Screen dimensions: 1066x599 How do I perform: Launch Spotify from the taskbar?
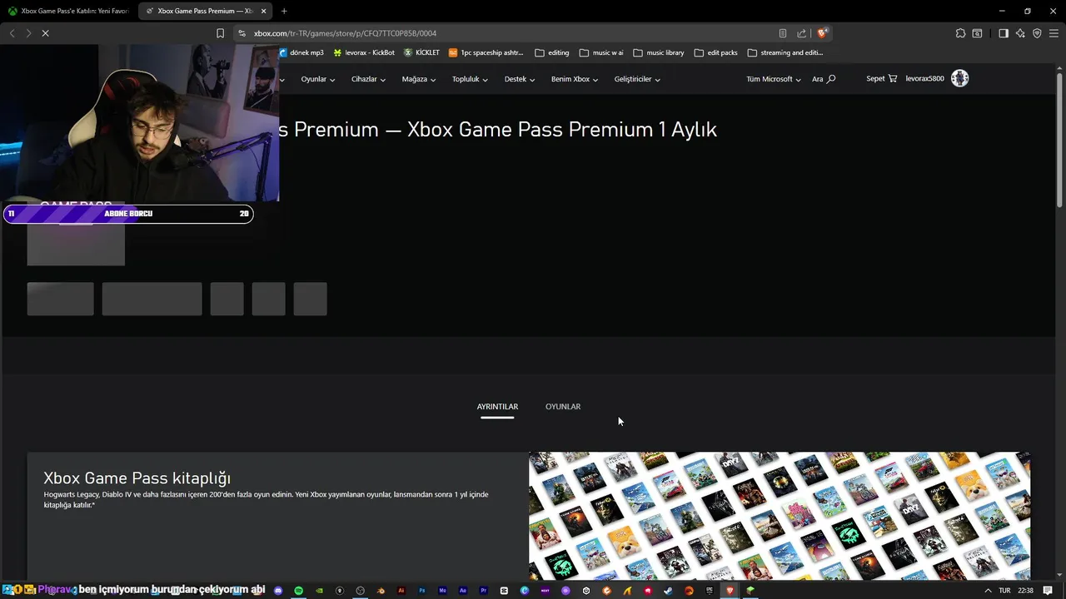point(298,591)
